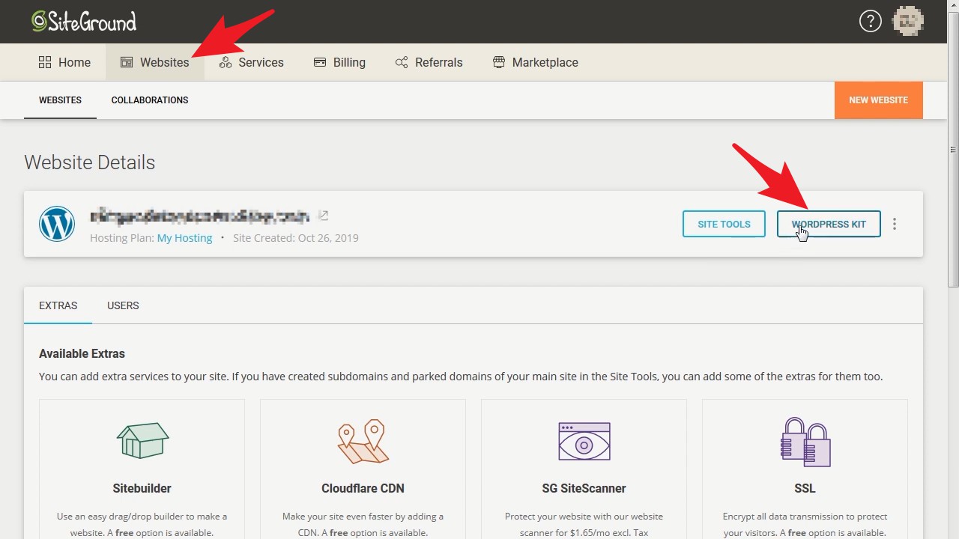Open the Services navigation item
Screen dimensions: 959x539
(x=251, y=62)
